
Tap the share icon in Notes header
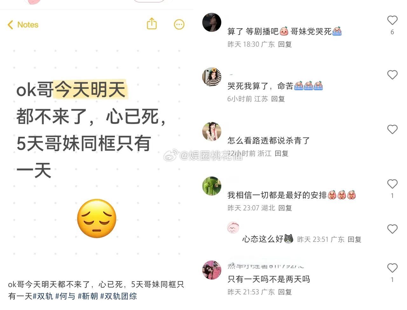tap(152, 24)
